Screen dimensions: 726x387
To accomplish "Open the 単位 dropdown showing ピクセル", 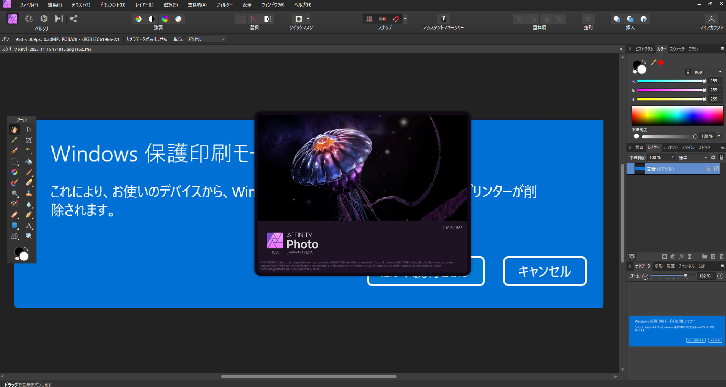I will (206, 39).
